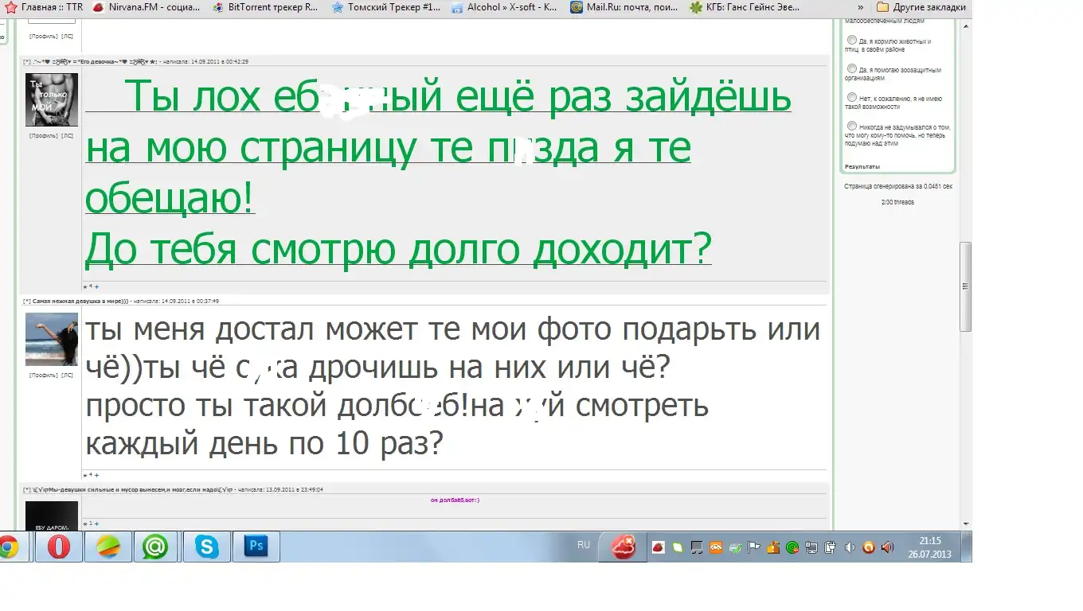Open the volume speaker tray icon

pyautogui.click(x=850, y=547)
